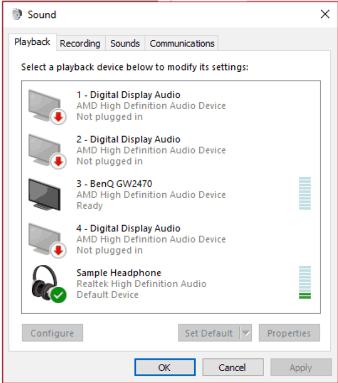Screen dimensions: 338x383
Task: Go to the Communications tab
Action: 182,43
